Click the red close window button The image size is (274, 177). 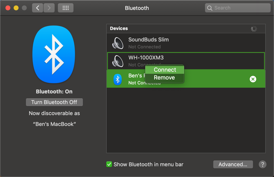click(8, 8)
